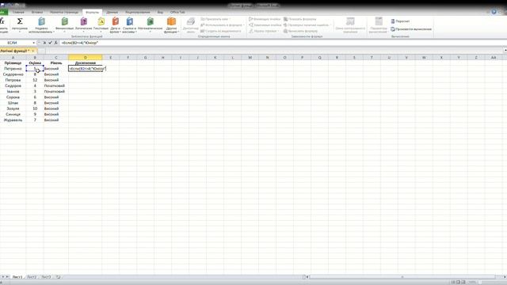Click the AutoSum sigma icon

[x=20, y=21]
